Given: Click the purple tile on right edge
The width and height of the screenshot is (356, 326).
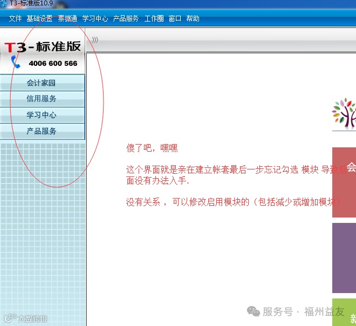Looking at the screenshot, I should (344, 258).
